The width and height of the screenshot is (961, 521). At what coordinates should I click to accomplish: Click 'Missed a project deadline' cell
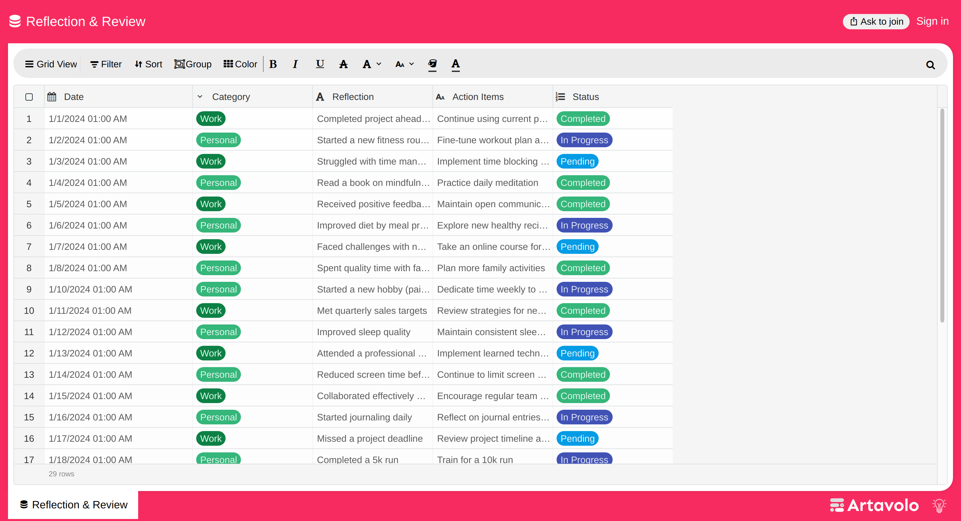[372, 438]
